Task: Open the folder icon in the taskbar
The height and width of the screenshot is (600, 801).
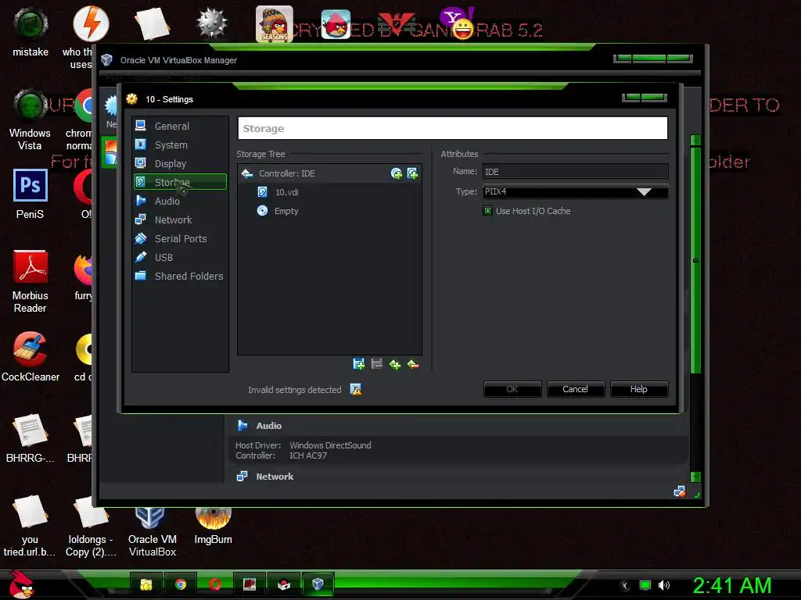Action: (x=146, y=584)
